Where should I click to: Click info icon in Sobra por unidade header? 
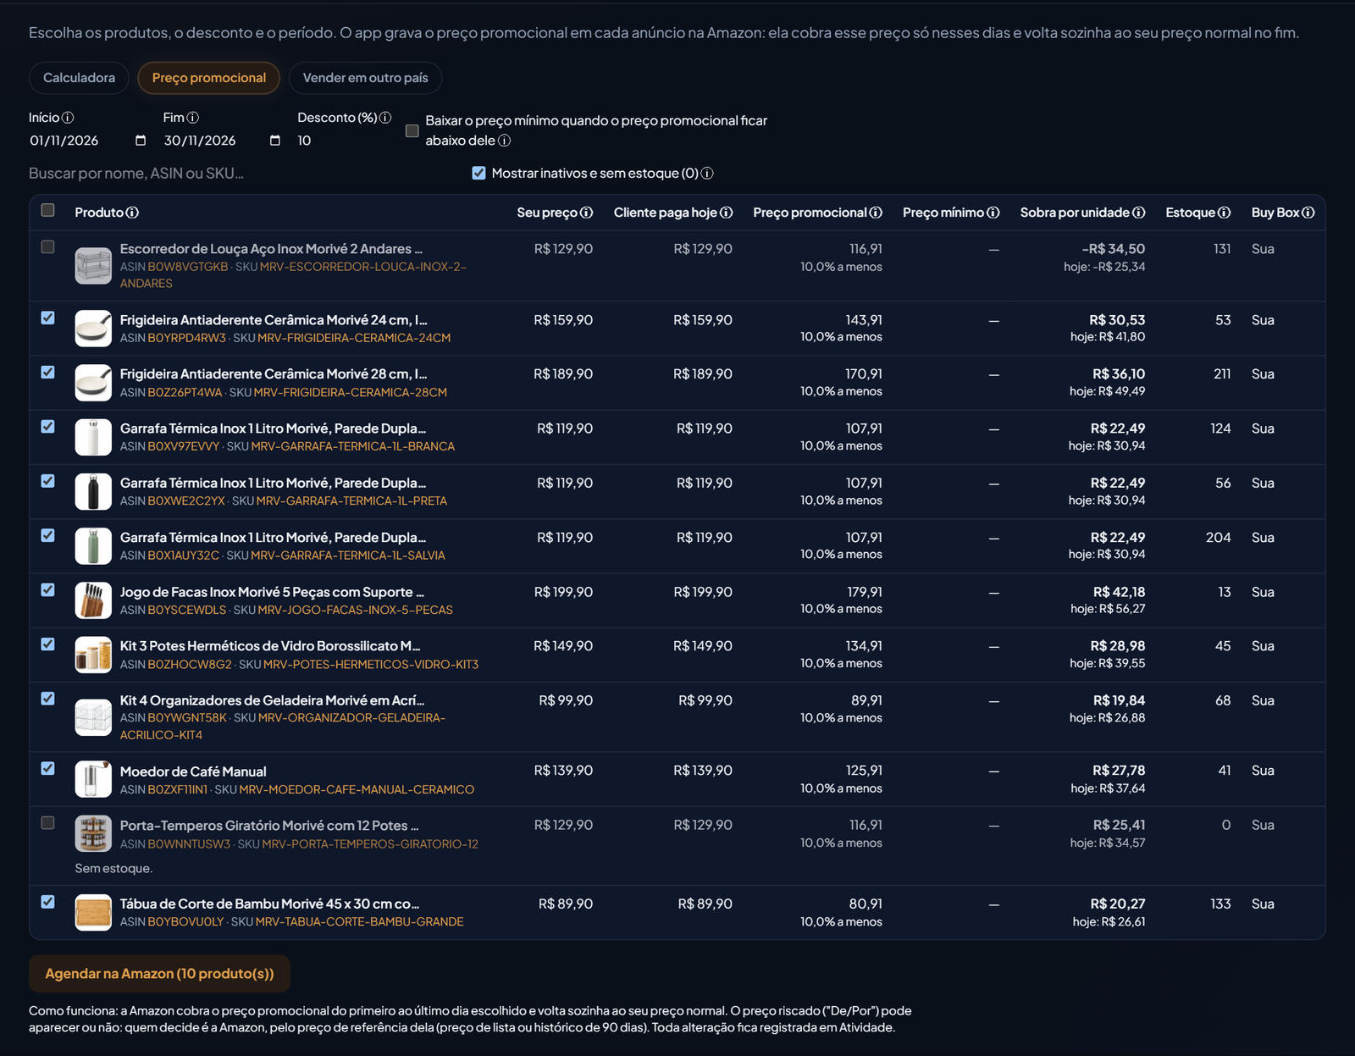tap(1139, 213)
